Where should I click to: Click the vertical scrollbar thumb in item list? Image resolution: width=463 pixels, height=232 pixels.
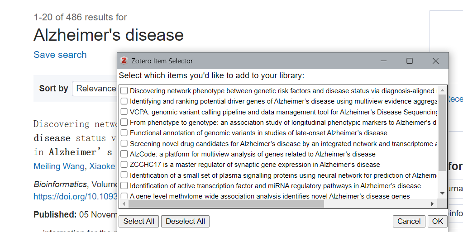click(442, 133)
